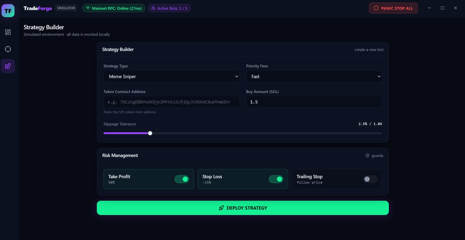This screenshot has height=240, width=465.
Task: Close the TradeForge window
Action: [x=455, y=8]
